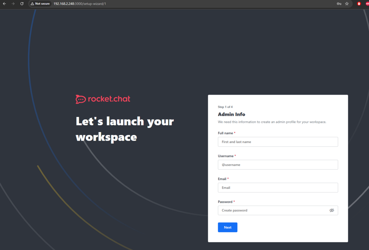Click the 'Let's launch your workspace' headline
369x250 pixels.
coord(125,129)
